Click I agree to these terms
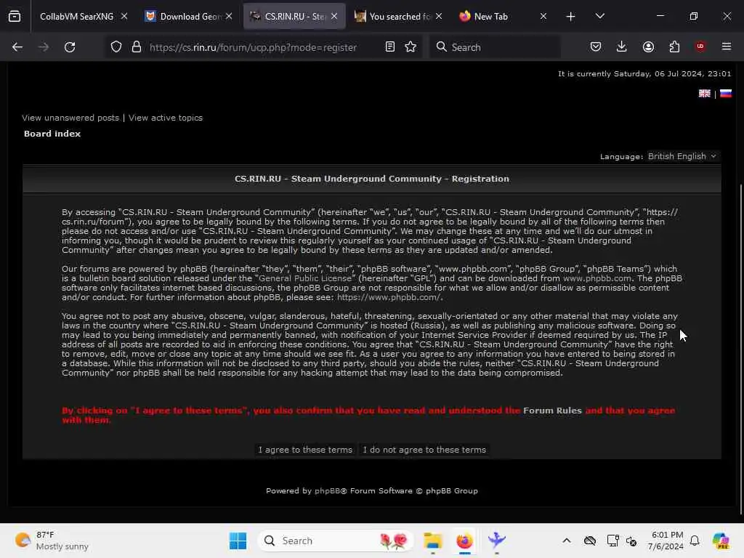Screen dimensions: 744x558 coord(305,450)
